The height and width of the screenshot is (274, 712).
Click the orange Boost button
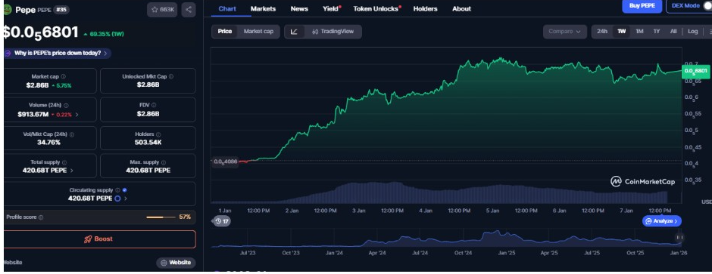100,239
